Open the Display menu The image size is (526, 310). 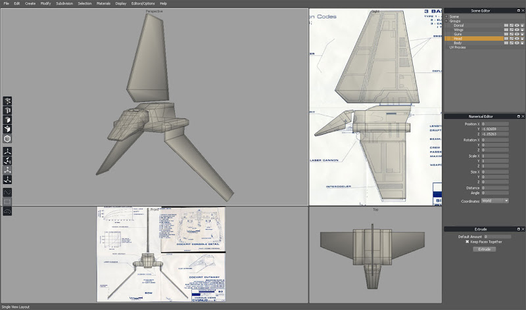121,3
